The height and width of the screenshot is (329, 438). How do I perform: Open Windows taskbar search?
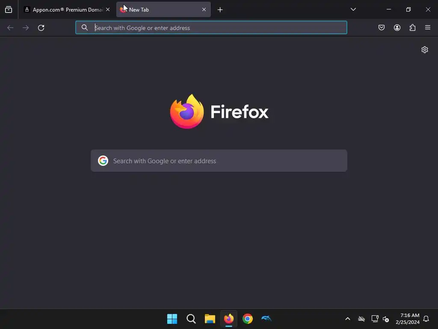tap(191, 319)
